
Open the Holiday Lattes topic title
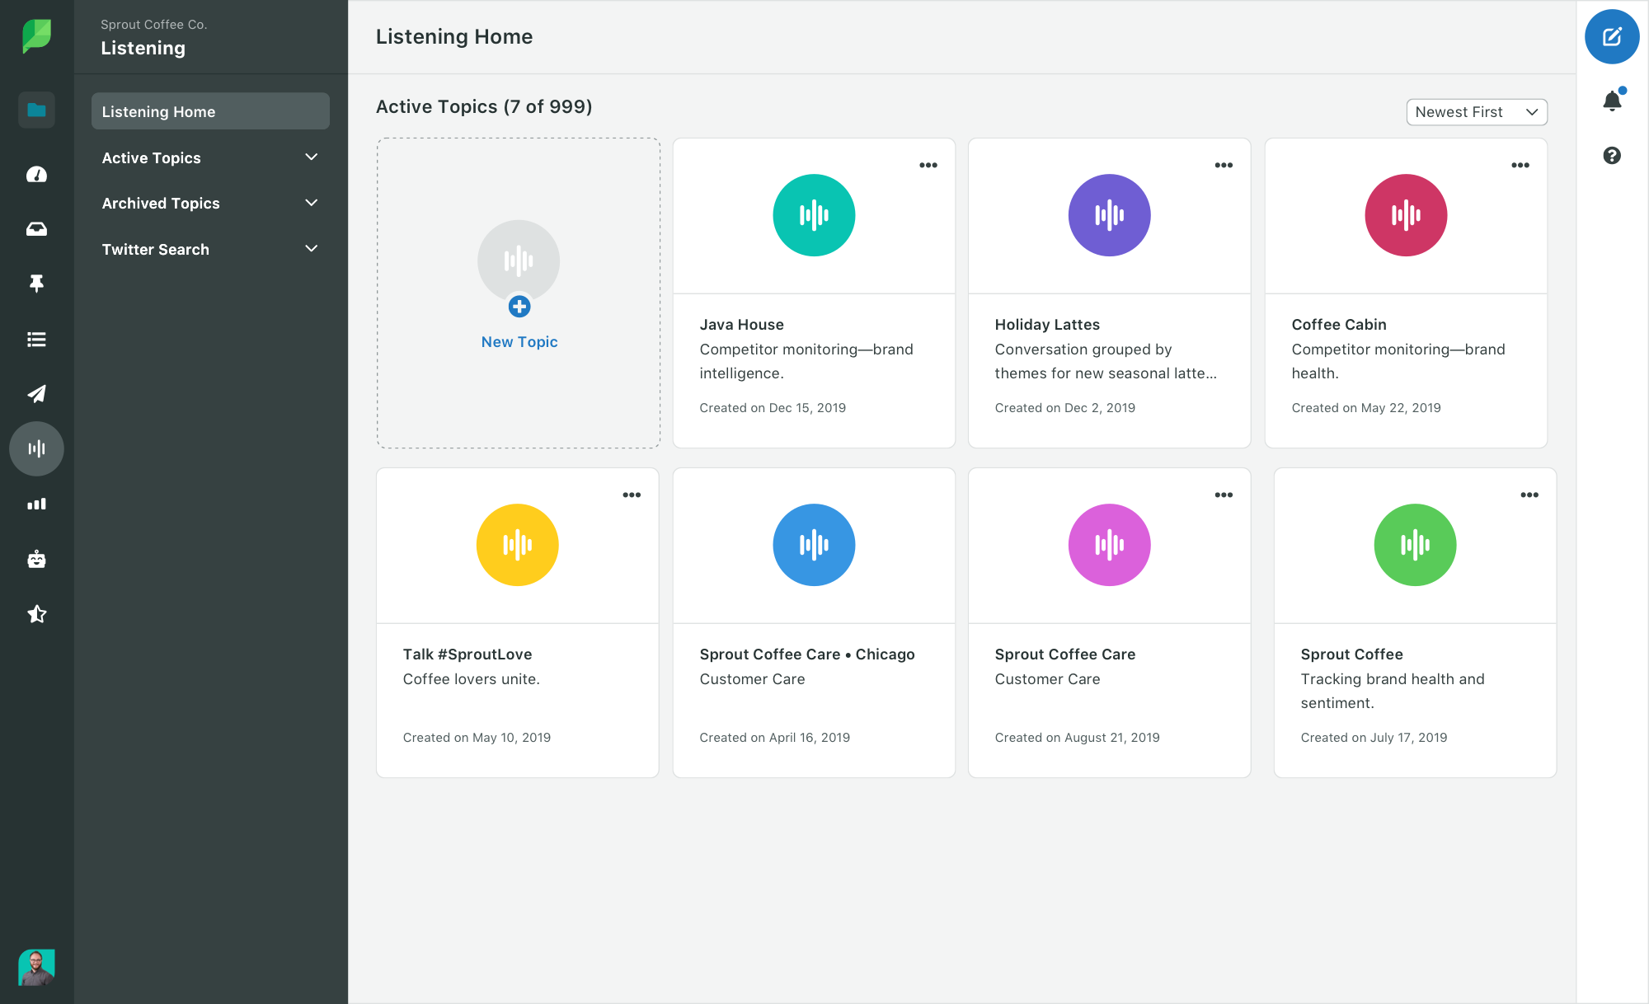1047,325
